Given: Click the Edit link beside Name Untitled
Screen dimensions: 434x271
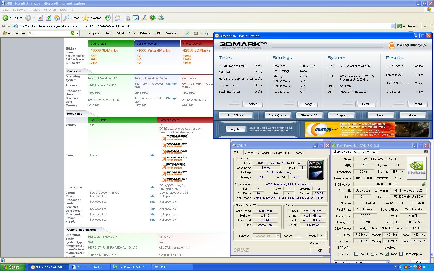Looking at the screenshot, I should (152, 155).
